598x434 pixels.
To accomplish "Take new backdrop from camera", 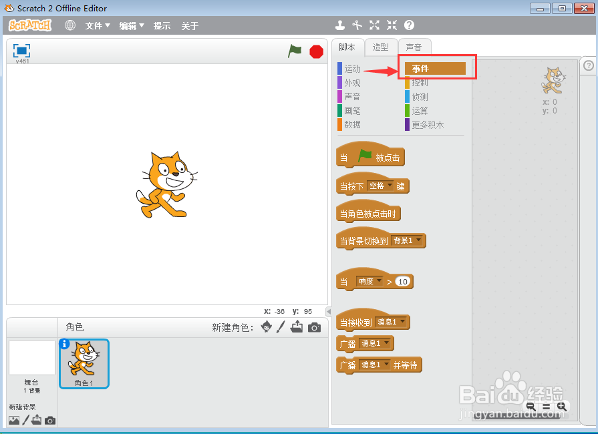I will pyautogui.click(x=50, y=421).
